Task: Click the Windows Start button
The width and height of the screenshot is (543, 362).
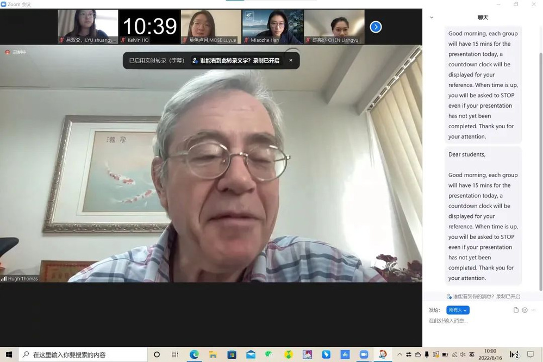Action: coord(9,354)
